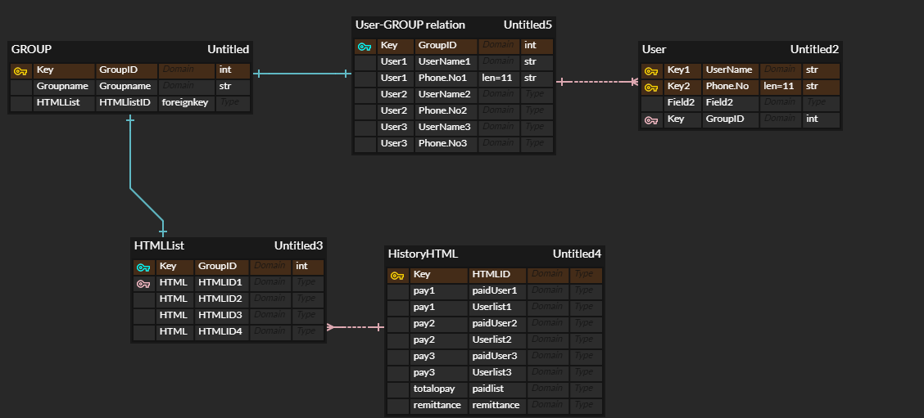
Task: Click int type in User GroupID row
Action: click(822, 119)
